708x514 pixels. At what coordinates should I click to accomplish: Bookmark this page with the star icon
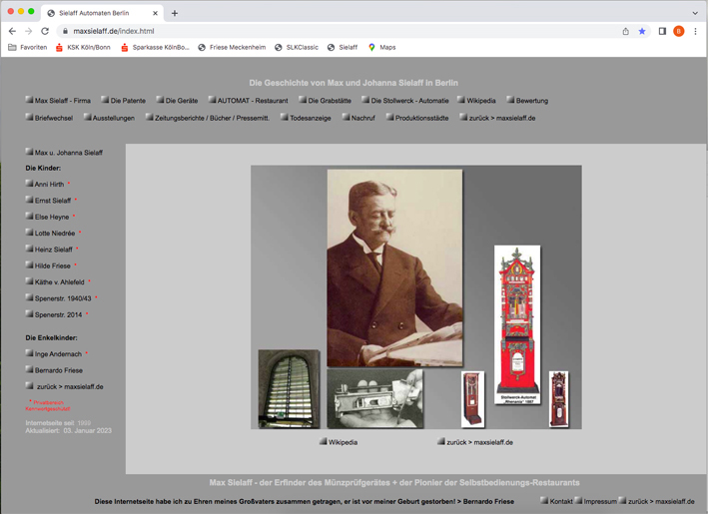(642, 31)
